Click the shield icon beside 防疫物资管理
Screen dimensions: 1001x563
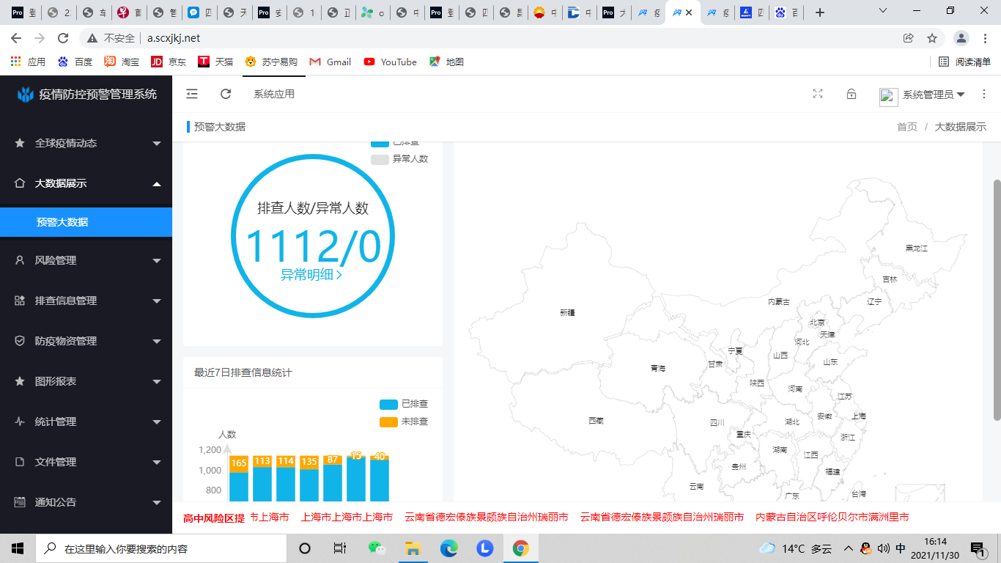tap(20, 341)
